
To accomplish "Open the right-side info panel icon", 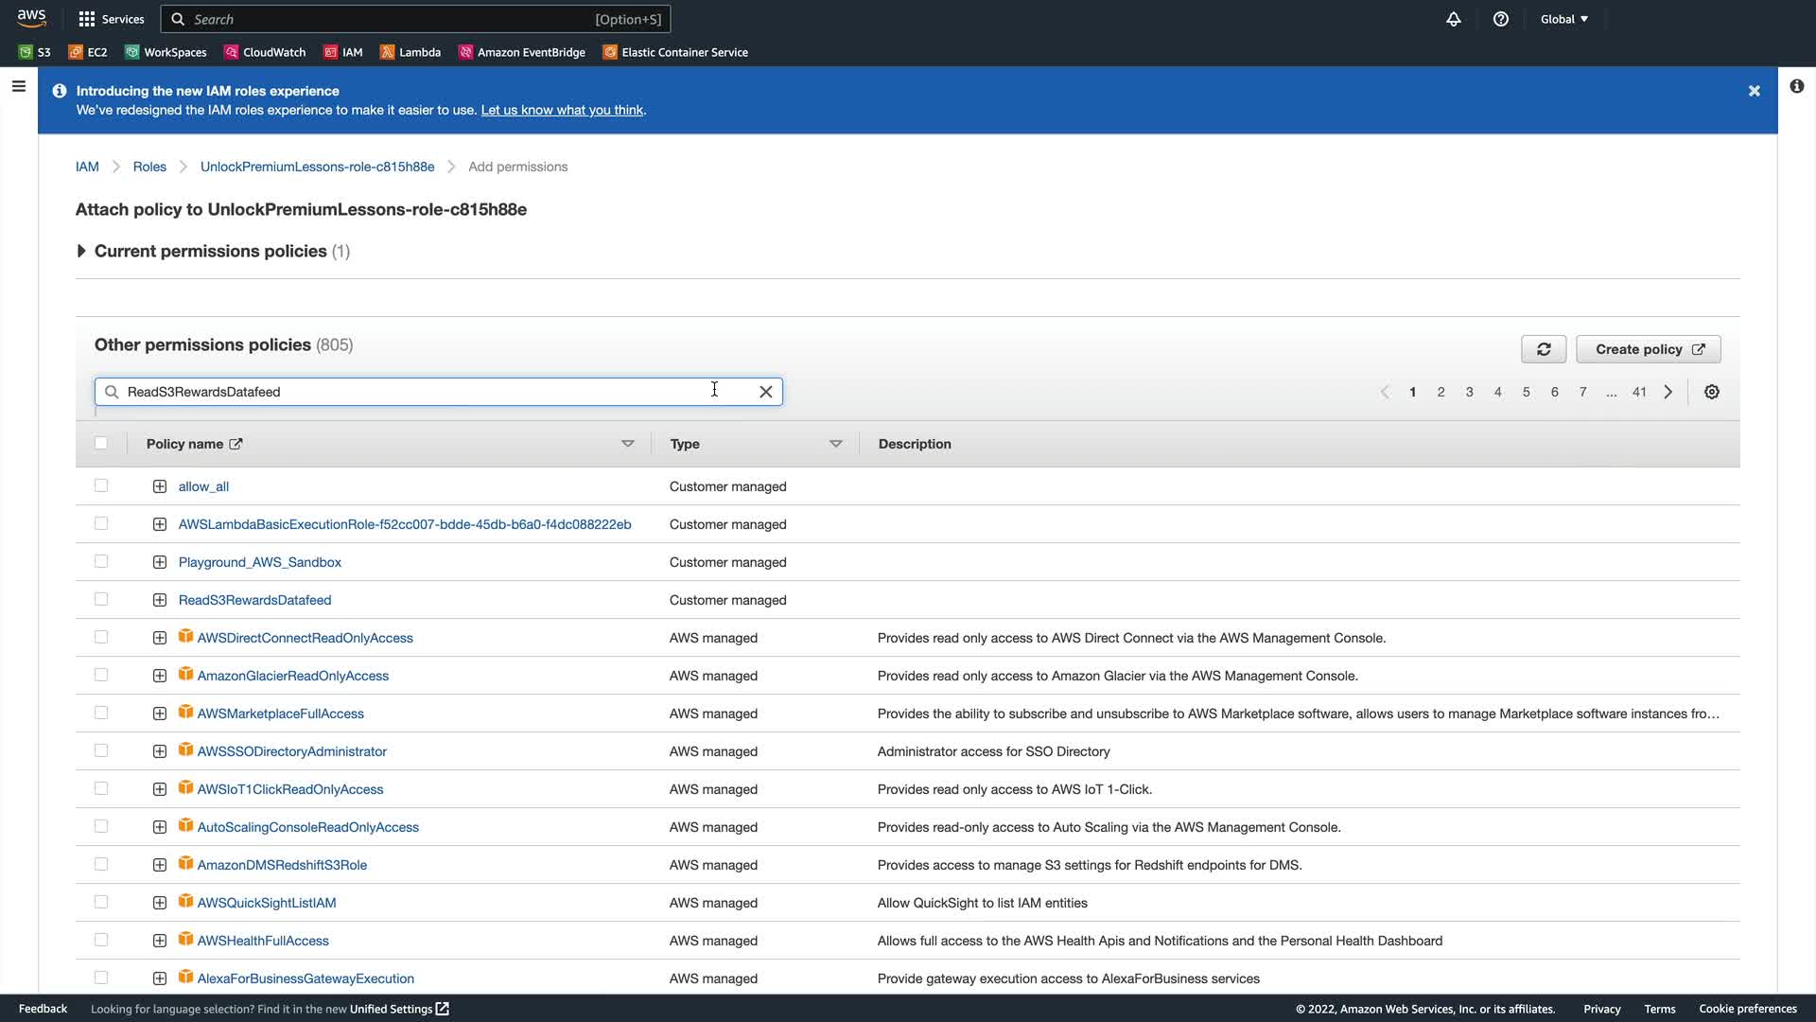I will tap(1796, 87).
